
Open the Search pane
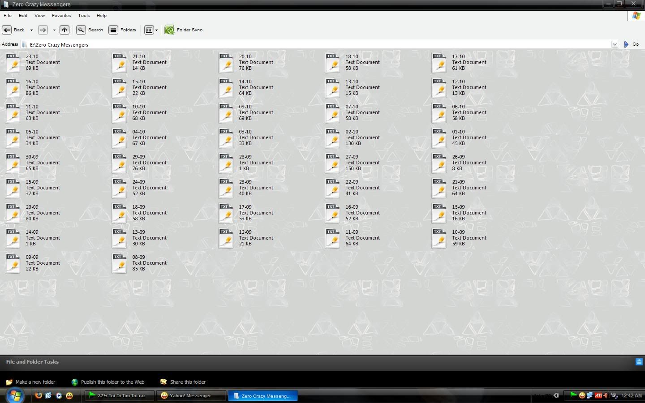[x=90, y=30]
